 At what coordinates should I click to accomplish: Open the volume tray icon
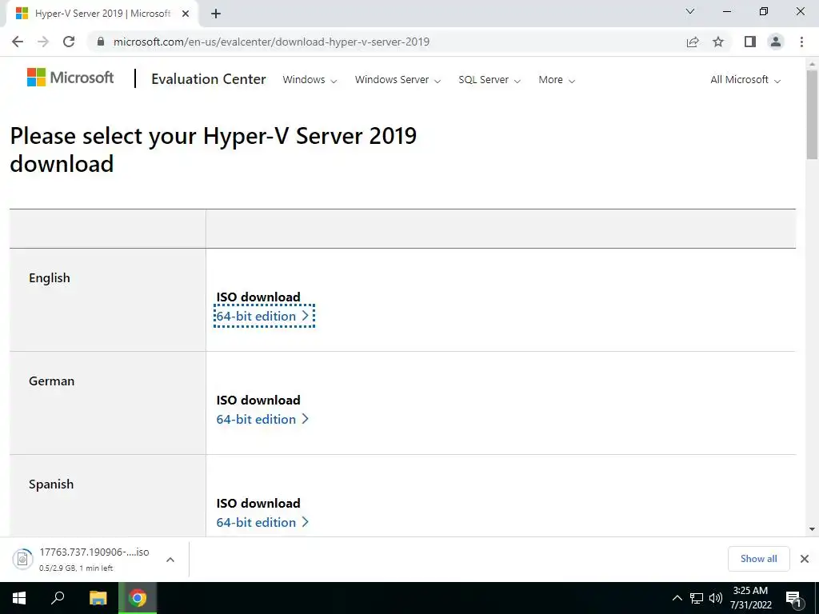point(716,598)
